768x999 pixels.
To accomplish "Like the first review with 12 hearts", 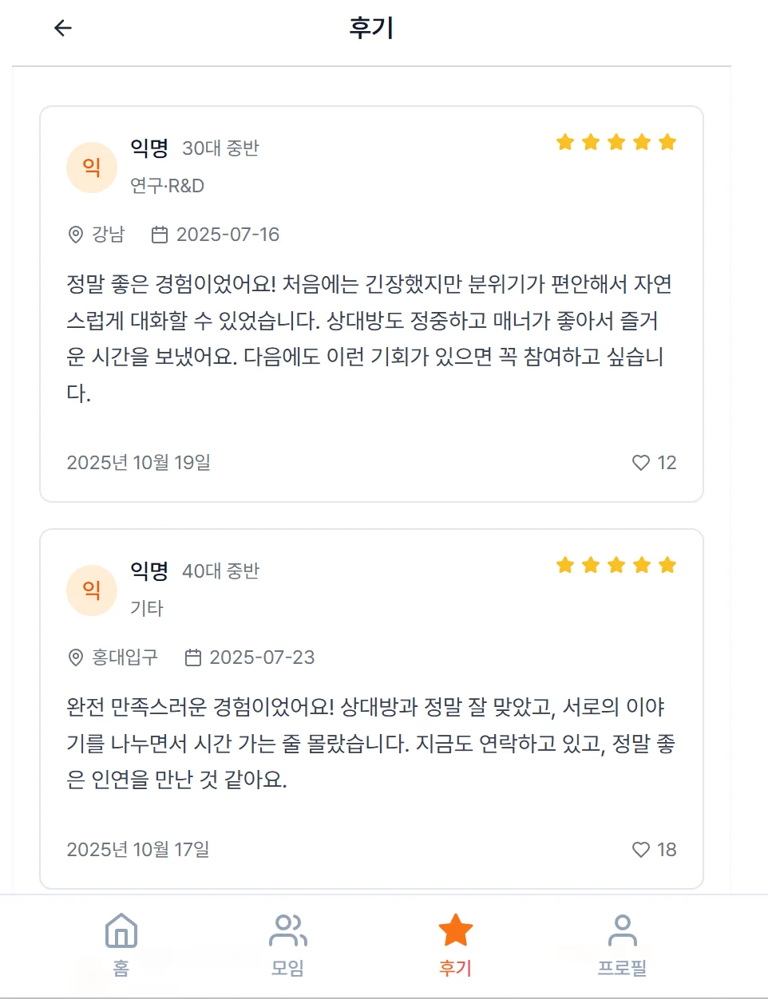I will point(641,463).
